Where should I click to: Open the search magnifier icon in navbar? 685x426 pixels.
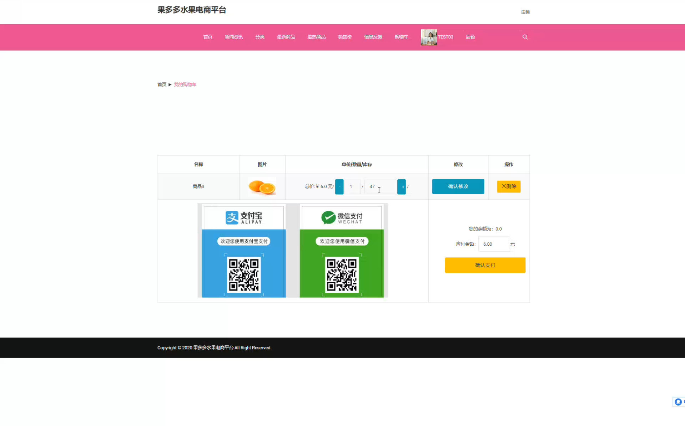pyautogui.click(x=525, y=37)
